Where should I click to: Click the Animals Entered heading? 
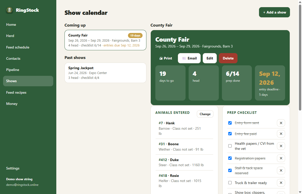[172, 113]
